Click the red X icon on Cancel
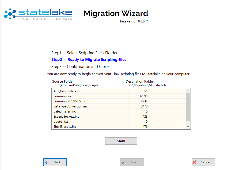Image resolution: width=243 pixels, height=170 pixels. click(x=195, y=162)
